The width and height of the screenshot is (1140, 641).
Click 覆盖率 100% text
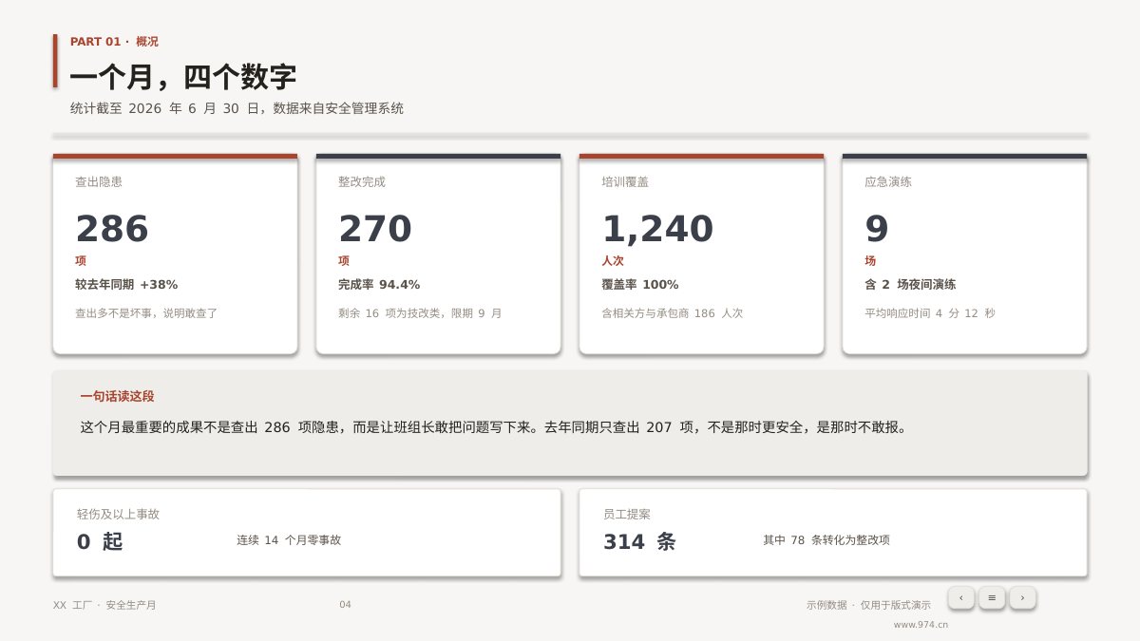click(640, 284)
